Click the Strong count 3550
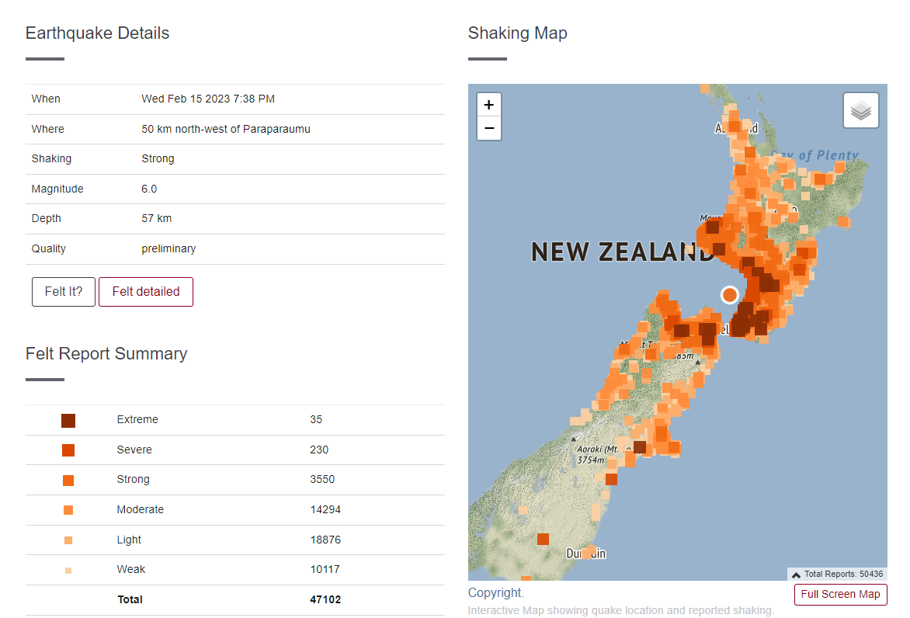Image resolution: width=910 pixels, height=618 pixels. click(x=322, y=479)
